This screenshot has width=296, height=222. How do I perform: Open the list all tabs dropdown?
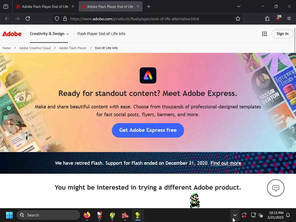[238, 6]
